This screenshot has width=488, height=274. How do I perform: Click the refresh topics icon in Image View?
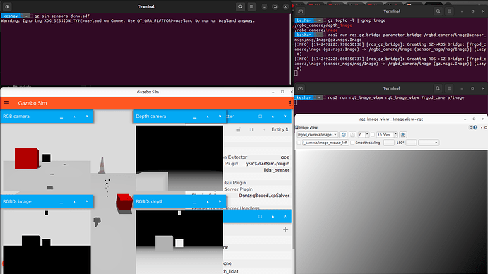point(343,135)
